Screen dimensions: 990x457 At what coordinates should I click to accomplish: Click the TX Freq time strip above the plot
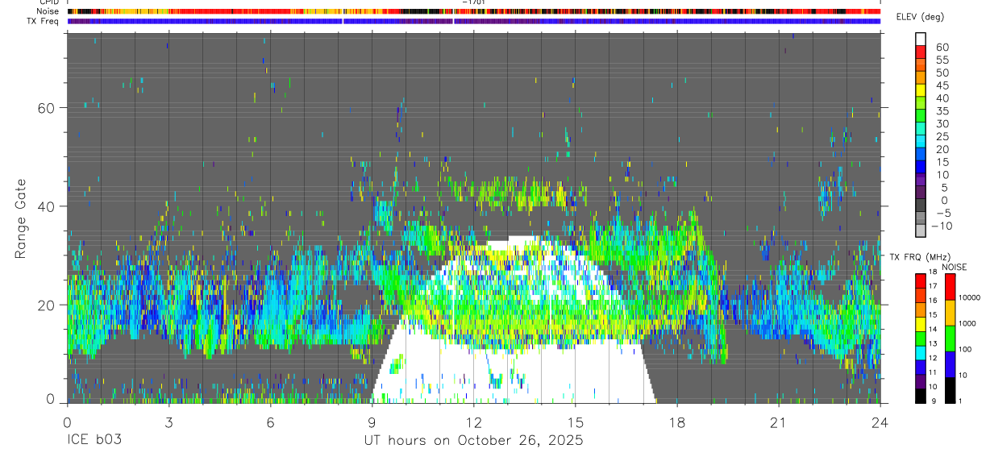(474, 21)
